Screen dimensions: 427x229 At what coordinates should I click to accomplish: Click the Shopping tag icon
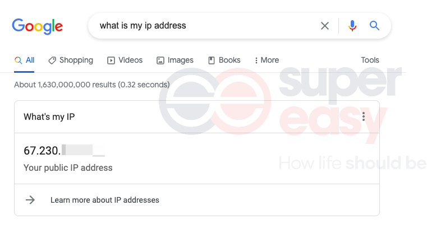[52, 60]
